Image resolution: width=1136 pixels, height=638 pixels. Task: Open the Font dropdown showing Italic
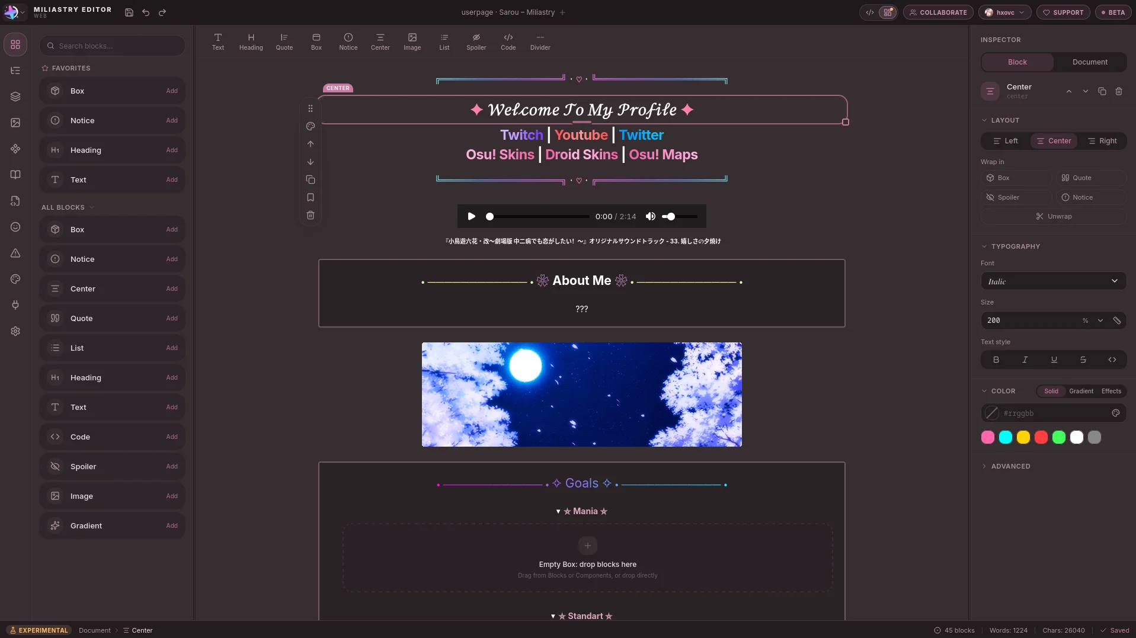1054,281
